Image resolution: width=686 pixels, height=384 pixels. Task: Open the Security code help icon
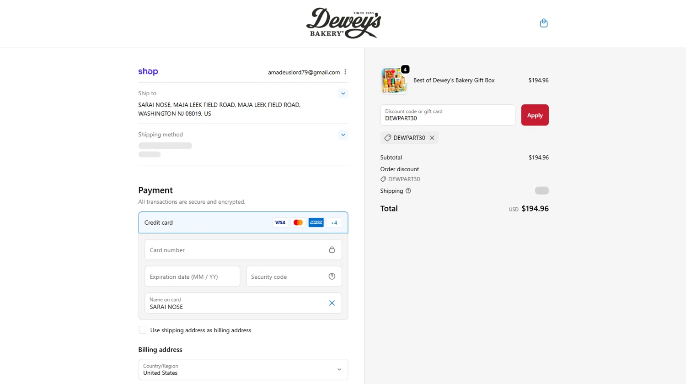[332, 276]
